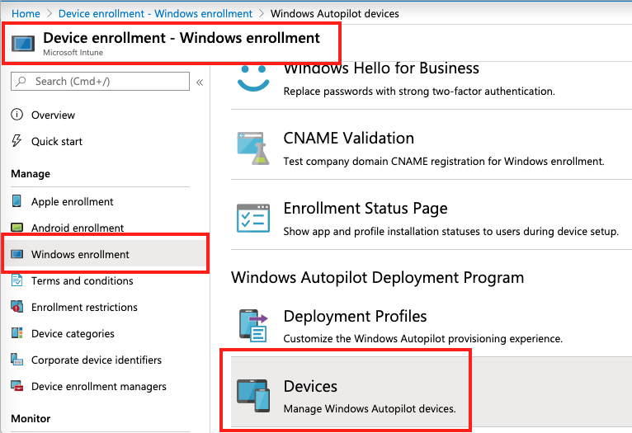Open Device enrollment managers item
The height and width of the screenshot is (433, 632).
pos(100,386)
